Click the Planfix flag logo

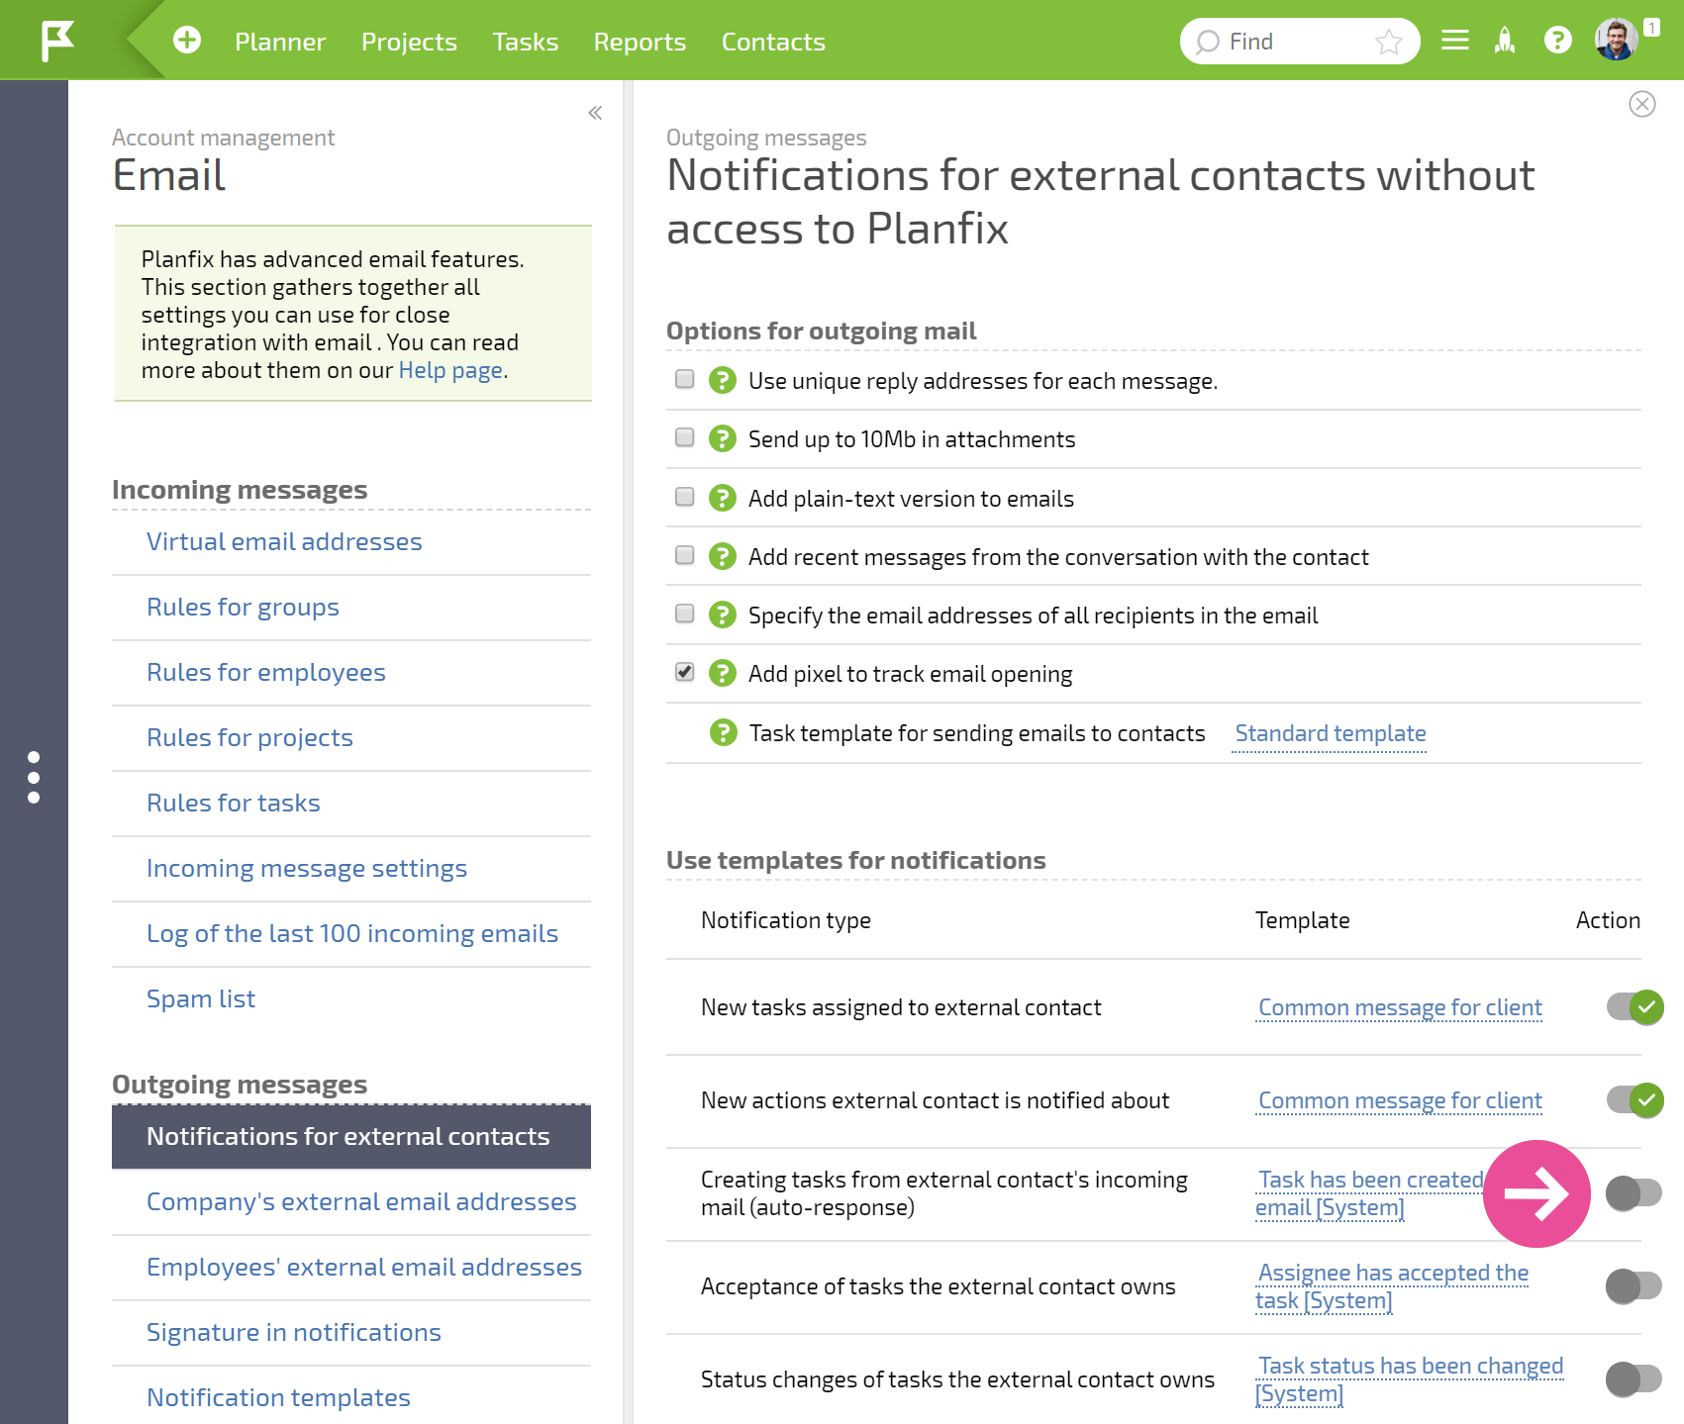pyautogui.click(x=57, y=41)
